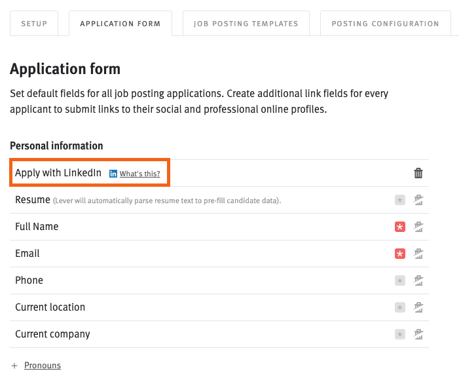Delete the Apply with LinkedIn field
The width and height of the screenshot is (459, 386).
[418, 173]
